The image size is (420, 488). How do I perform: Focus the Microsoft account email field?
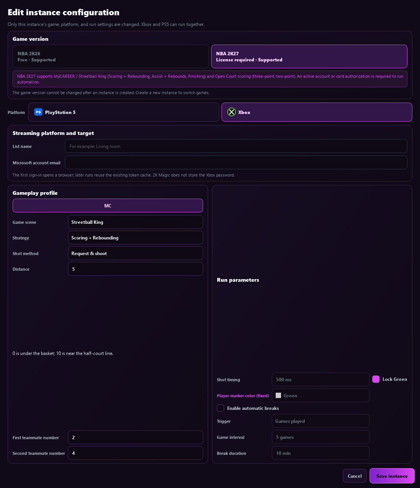(x=236, y=162)
